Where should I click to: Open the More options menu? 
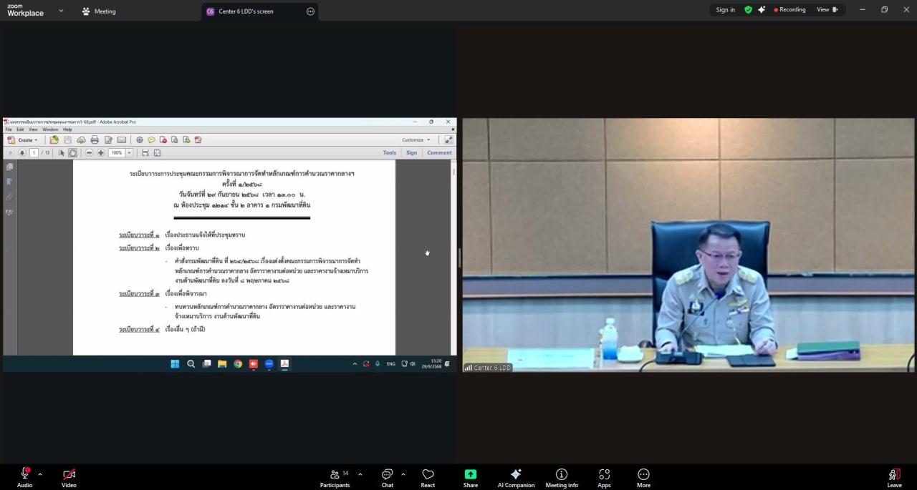tap(643, 477)
